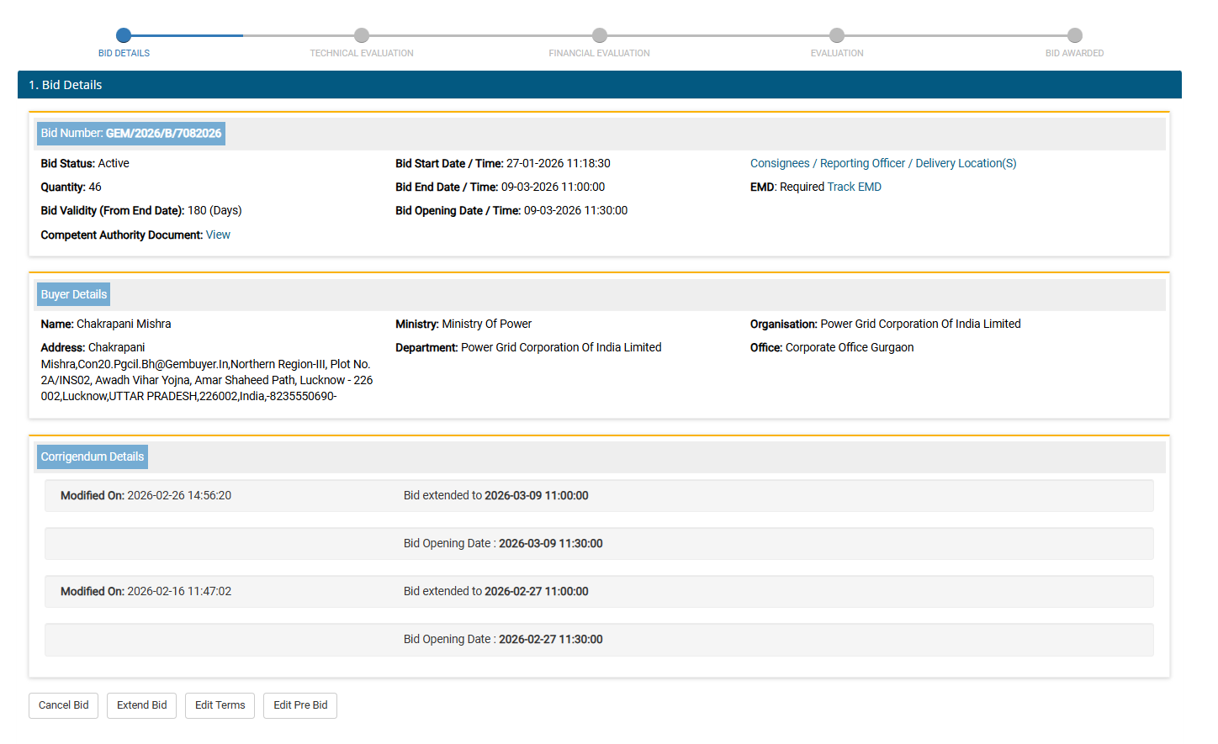The width and height of the screenshot is (1218, 744).
Task: Switch to Financial Evaluation stage label
Action: tap(599, 53)
